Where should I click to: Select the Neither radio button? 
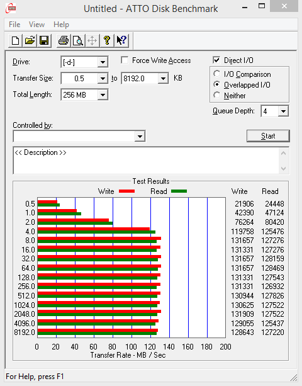pyautogui.click(x=216, y=95)
